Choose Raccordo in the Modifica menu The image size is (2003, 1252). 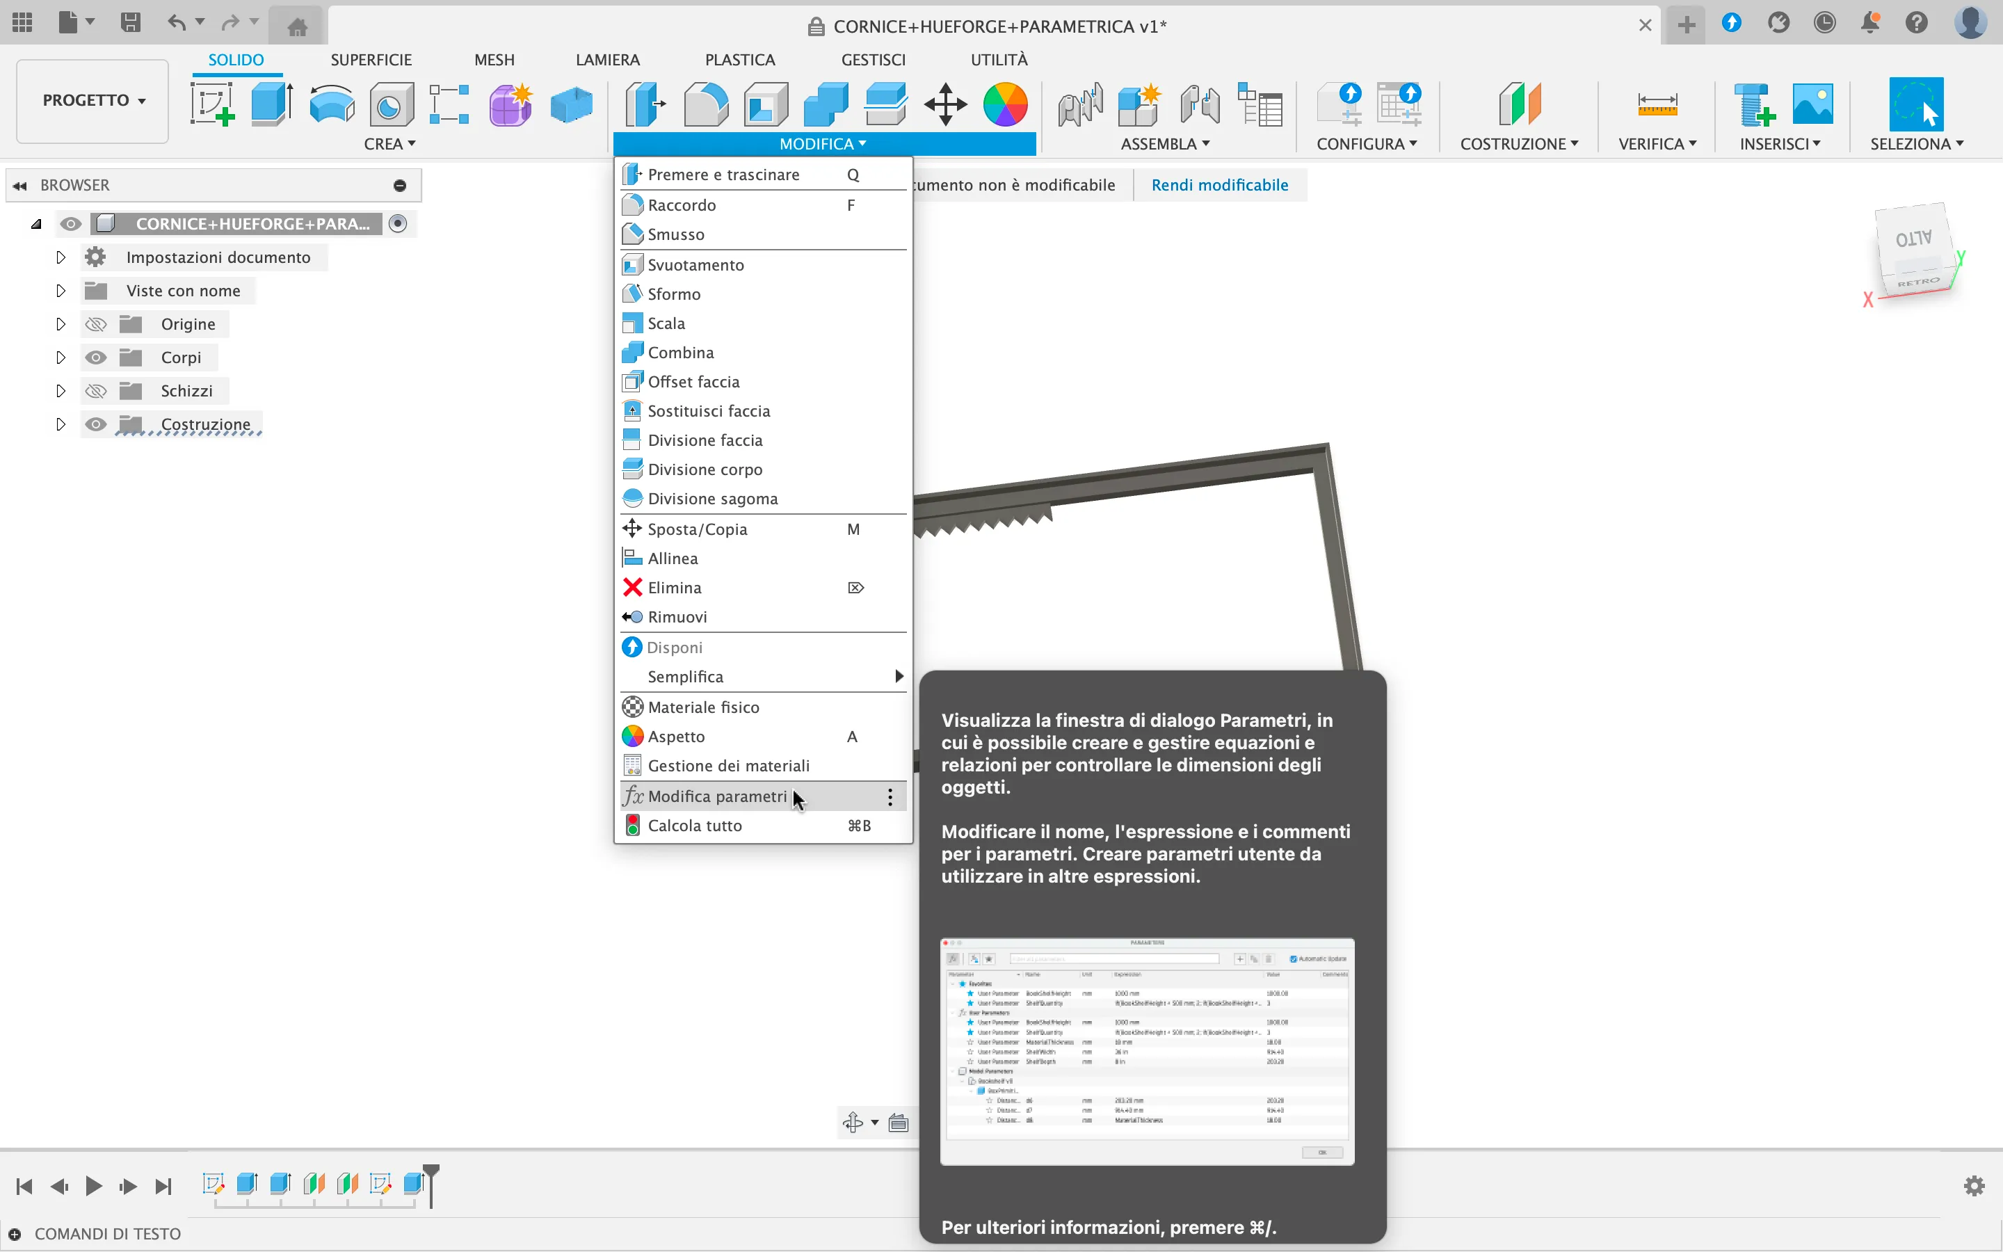pyautogui.click(x=762, y=205)
